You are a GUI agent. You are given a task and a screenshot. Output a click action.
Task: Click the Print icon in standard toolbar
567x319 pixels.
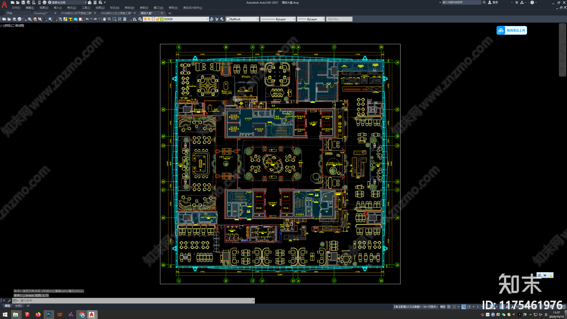tap(19, 19)
